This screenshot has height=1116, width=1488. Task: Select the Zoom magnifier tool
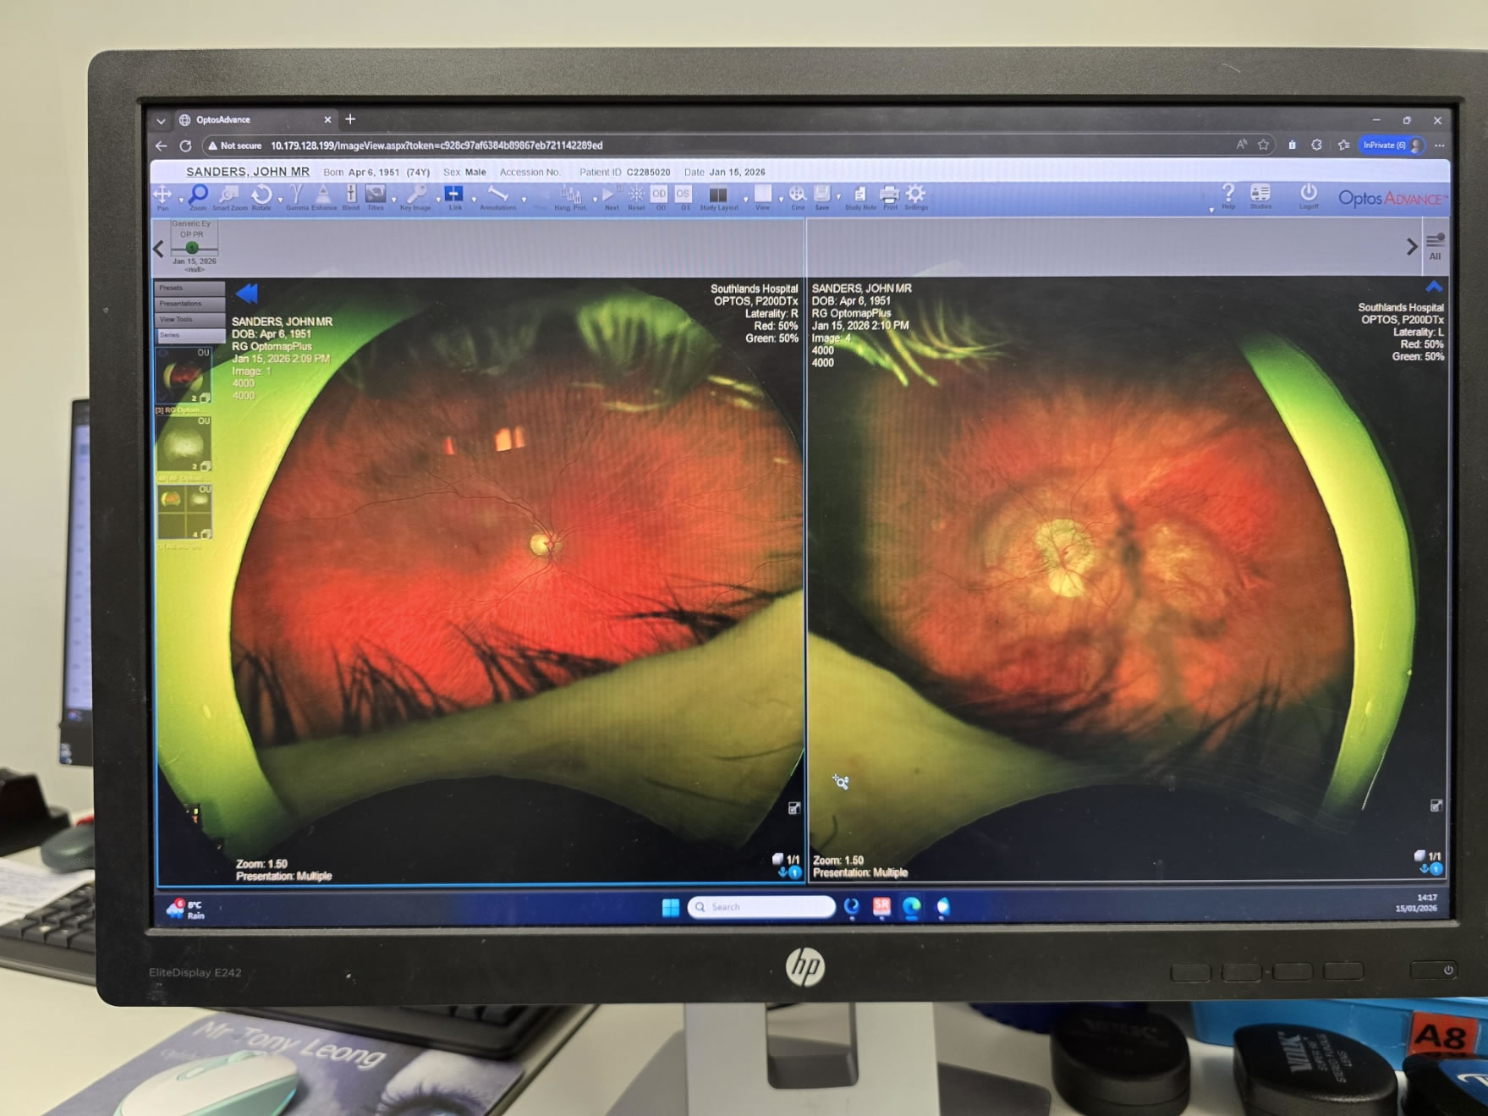click(198, 195)
